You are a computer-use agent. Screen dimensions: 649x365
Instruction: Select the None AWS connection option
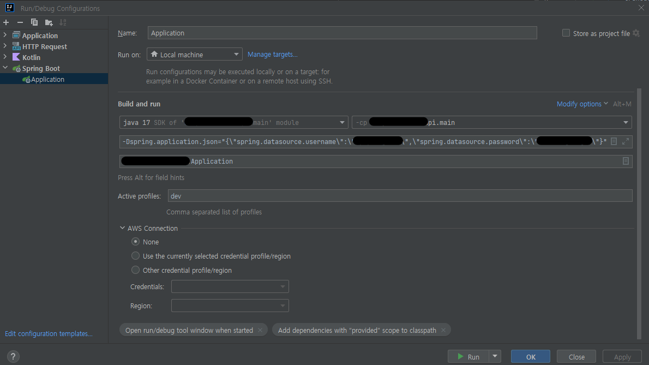[x=135, y=241]
